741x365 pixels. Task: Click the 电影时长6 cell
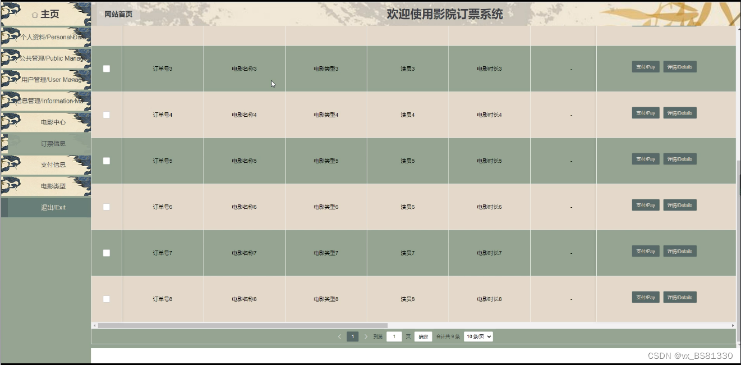(489, 207)
